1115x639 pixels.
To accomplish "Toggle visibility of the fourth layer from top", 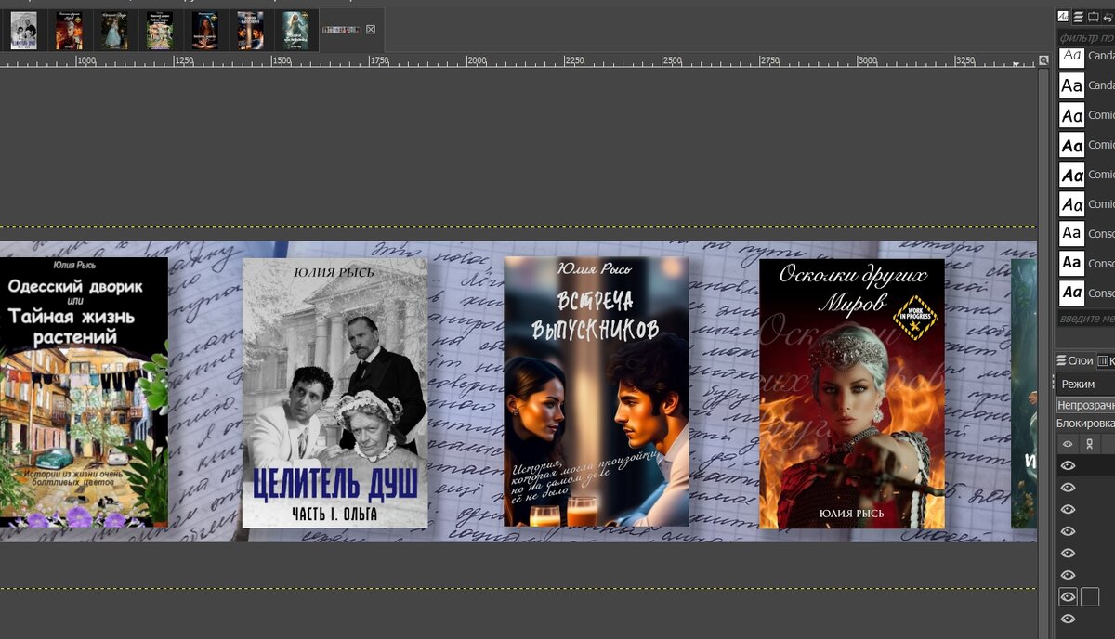I will [x=1068, y=531].
